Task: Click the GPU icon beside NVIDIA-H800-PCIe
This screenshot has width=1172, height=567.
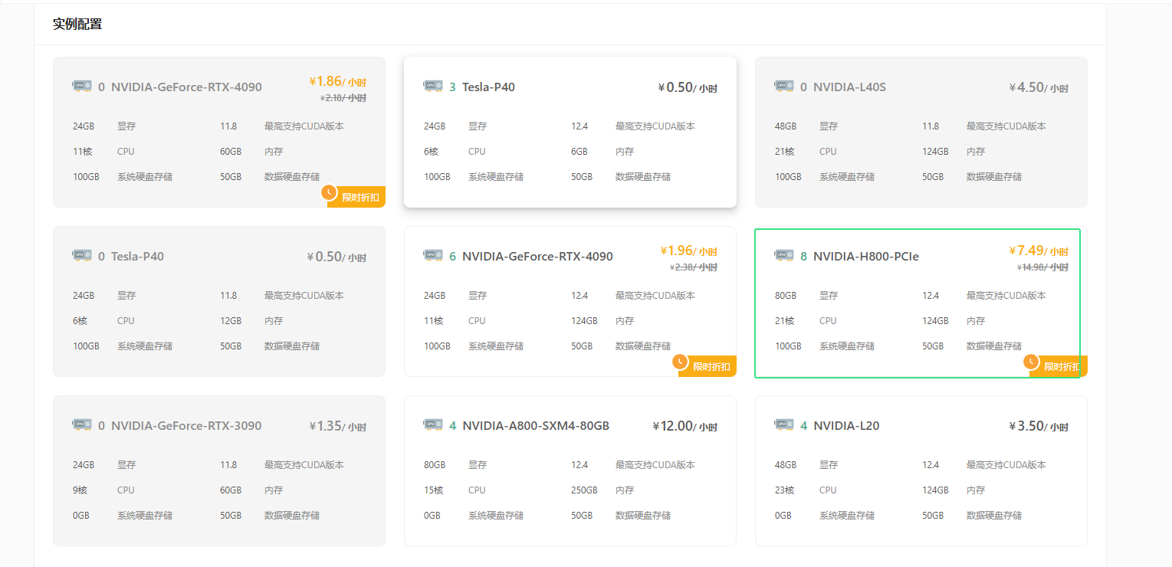Action: pyautogui.click(x=784, y=255)
